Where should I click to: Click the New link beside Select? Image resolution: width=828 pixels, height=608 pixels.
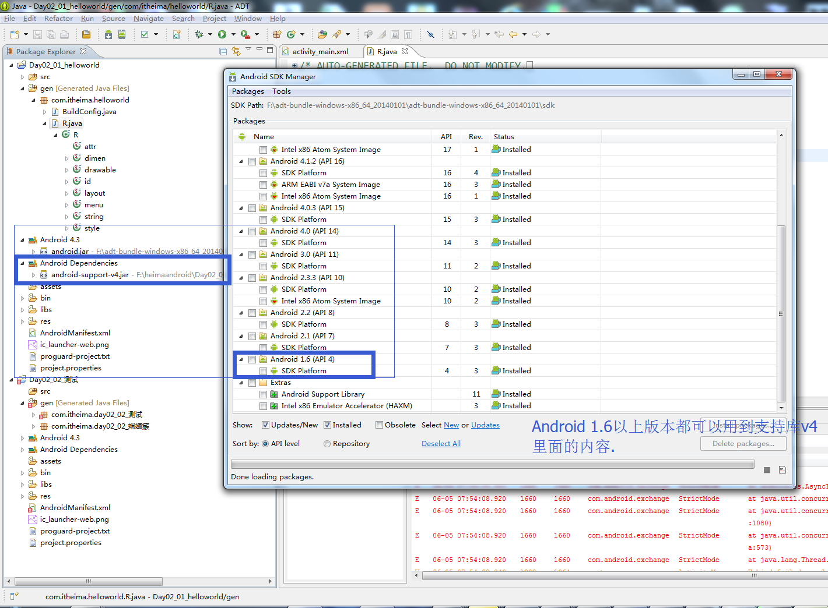451,425
